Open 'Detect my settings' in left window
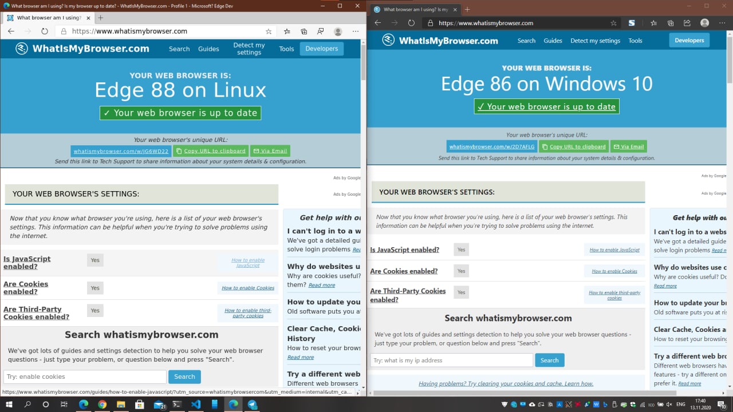This screenshot has height=412, width=733. (x=249, y=49)
